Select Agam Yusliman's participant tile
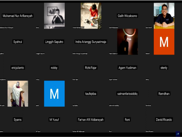The height and width of the screenshot is (137, 182). 127,68
